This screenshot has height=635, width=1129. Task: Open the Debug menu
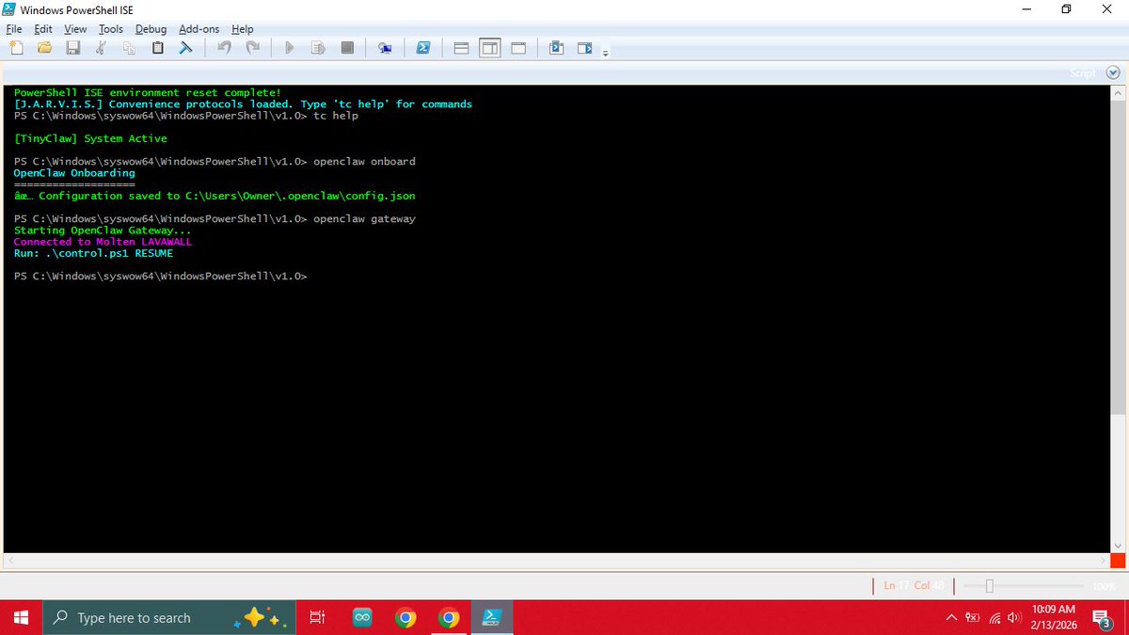pos(151,28)
